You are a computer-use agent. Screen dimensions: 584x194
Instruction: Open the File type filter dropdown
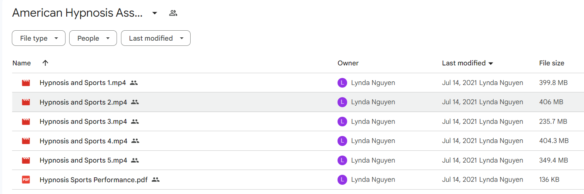coord(38,38)
